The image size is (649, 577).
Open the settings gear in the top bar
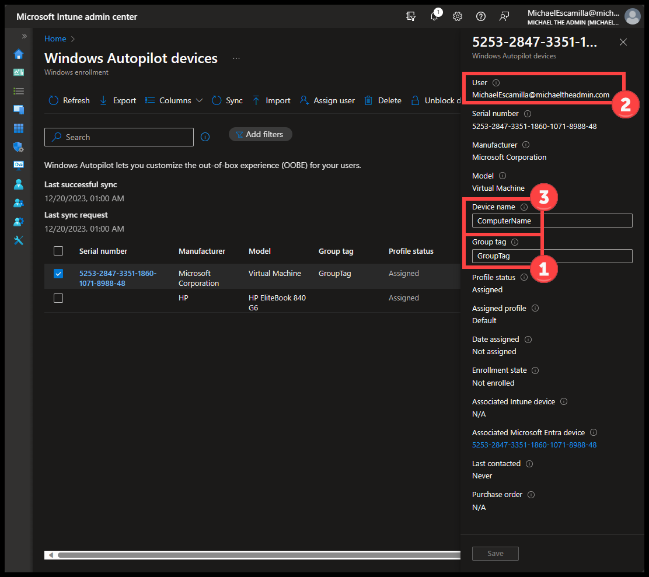click(x=458, y=16)
